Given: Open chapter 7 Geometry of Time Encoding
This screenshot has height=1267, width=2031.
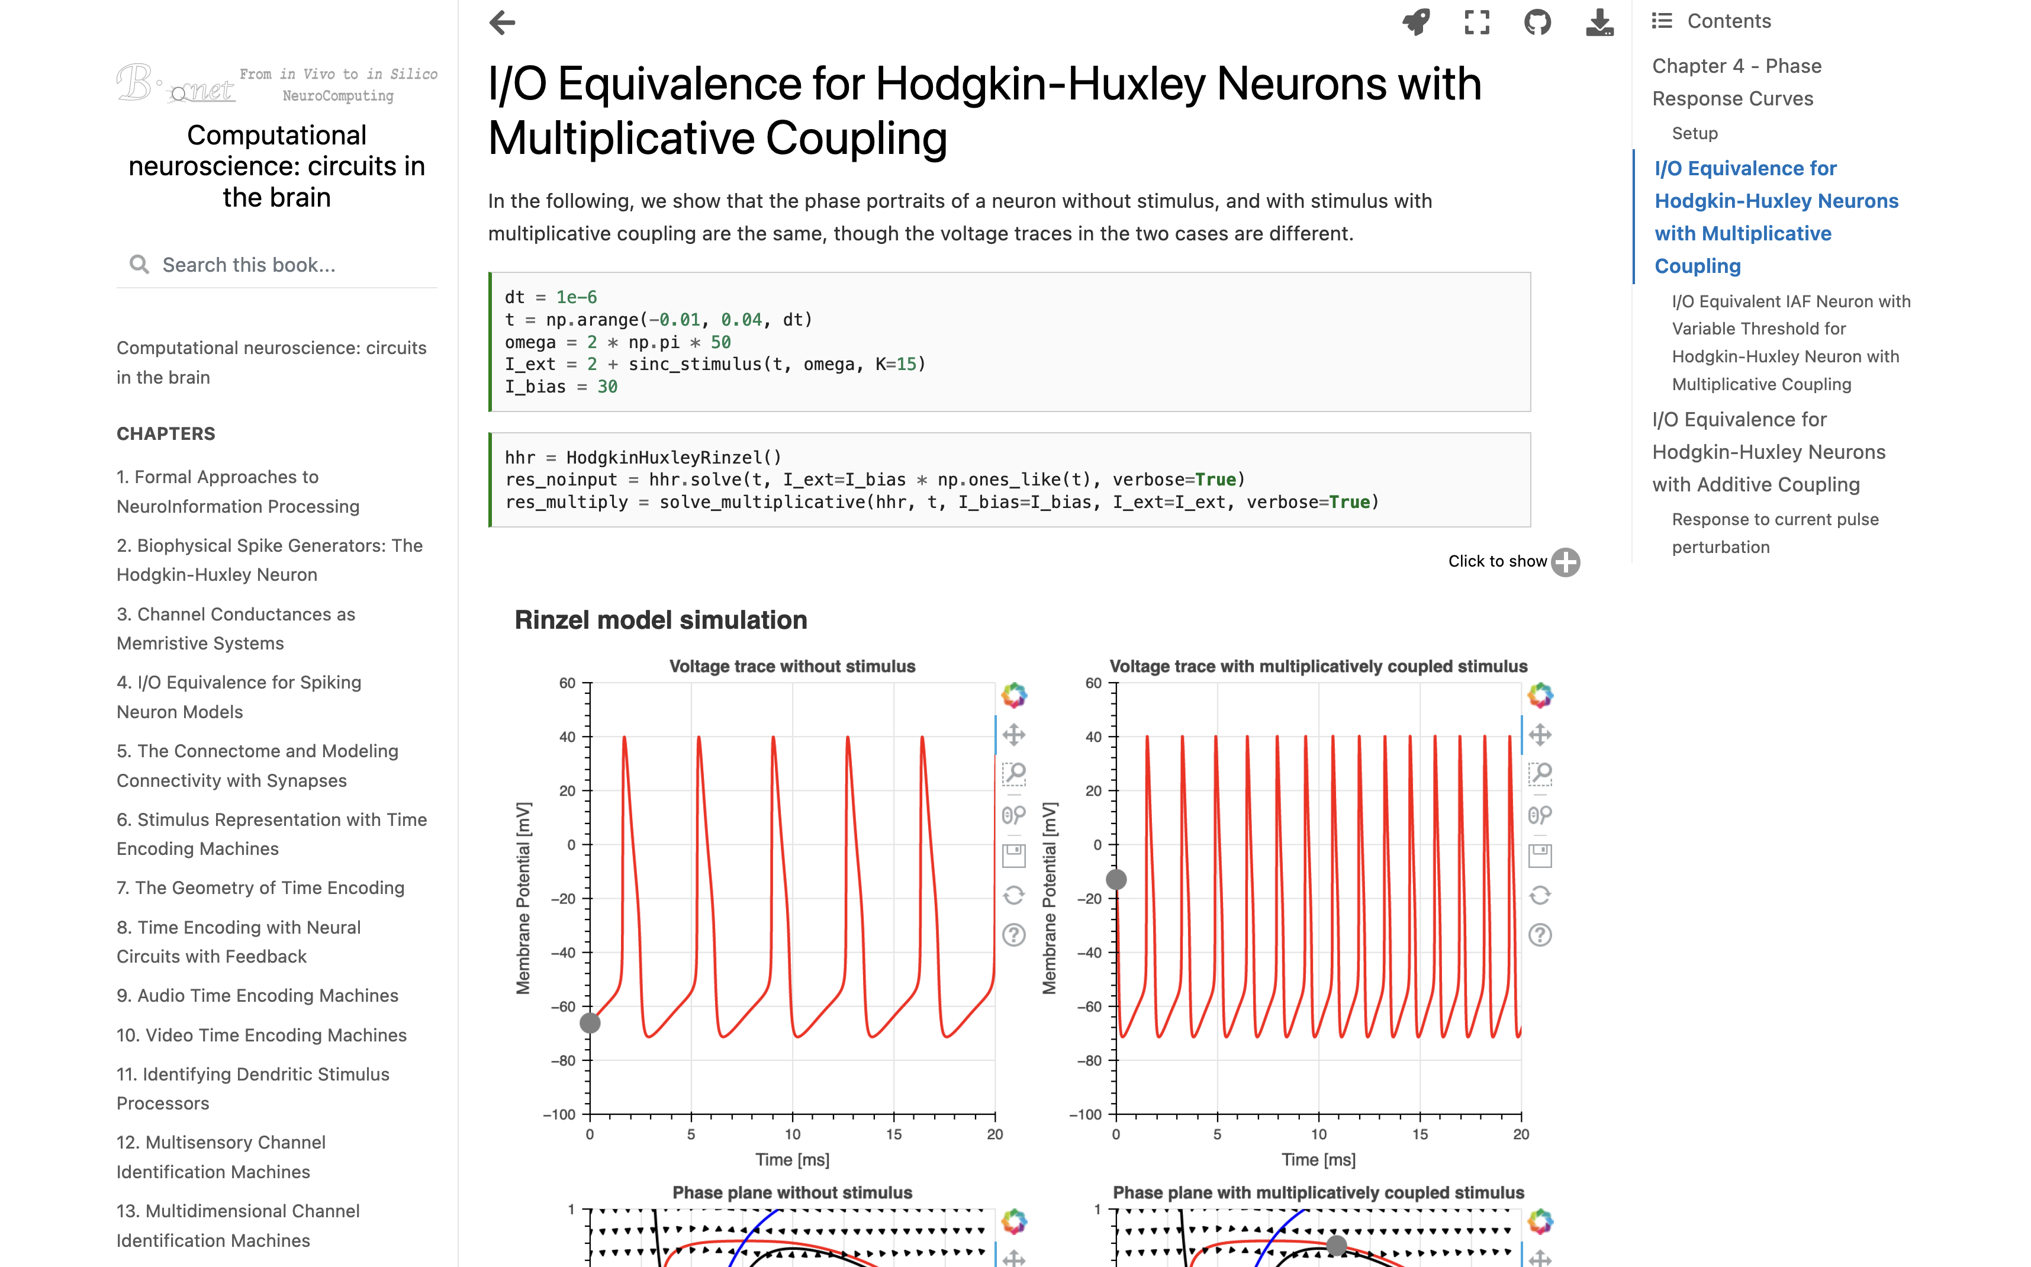Looking at the screenshot, I should click(x=260, y=887).
